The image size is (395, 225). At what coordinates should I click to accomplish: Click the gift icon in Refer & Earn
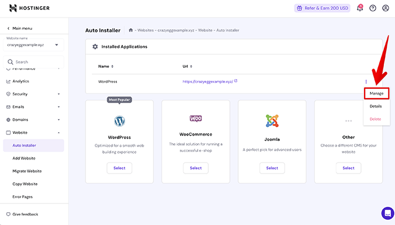click(299, 8)
